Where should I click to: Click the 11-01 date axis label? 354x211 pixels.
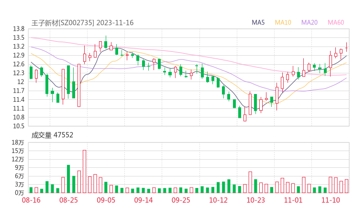(x=293, y=200)
